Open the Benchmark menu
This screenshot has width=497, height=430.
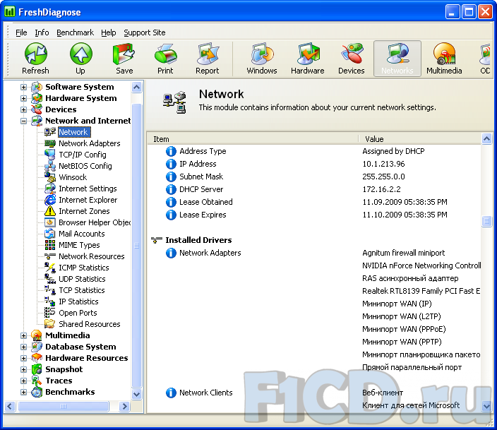click(x=75, y=32)
